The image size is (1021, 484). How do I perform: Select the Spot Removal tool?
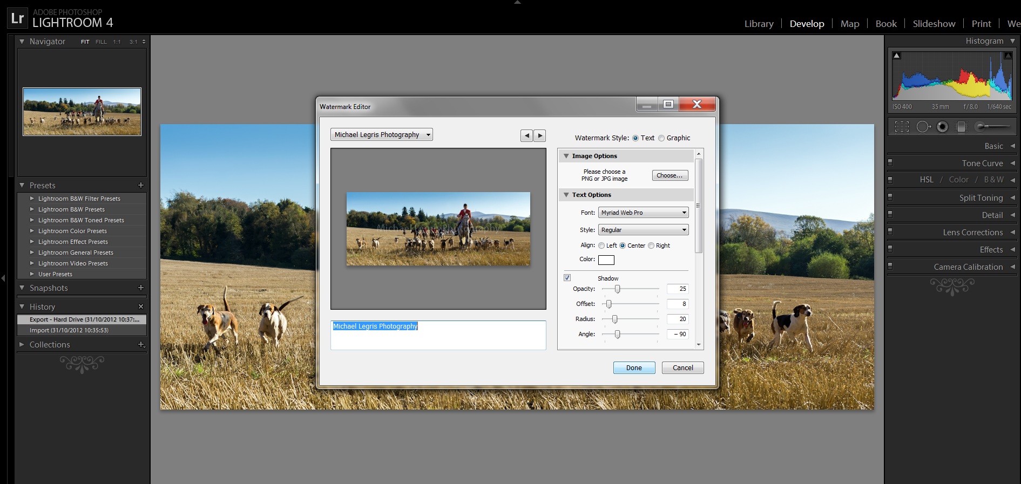923,127
